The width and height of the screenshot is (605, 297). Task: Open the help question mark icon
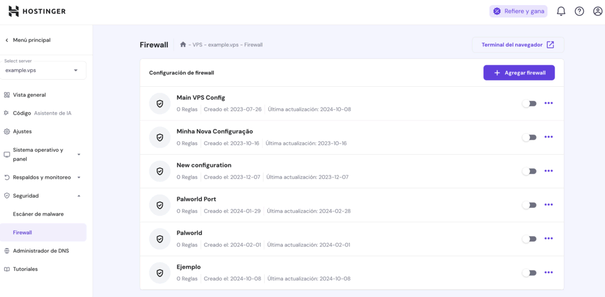579,11
